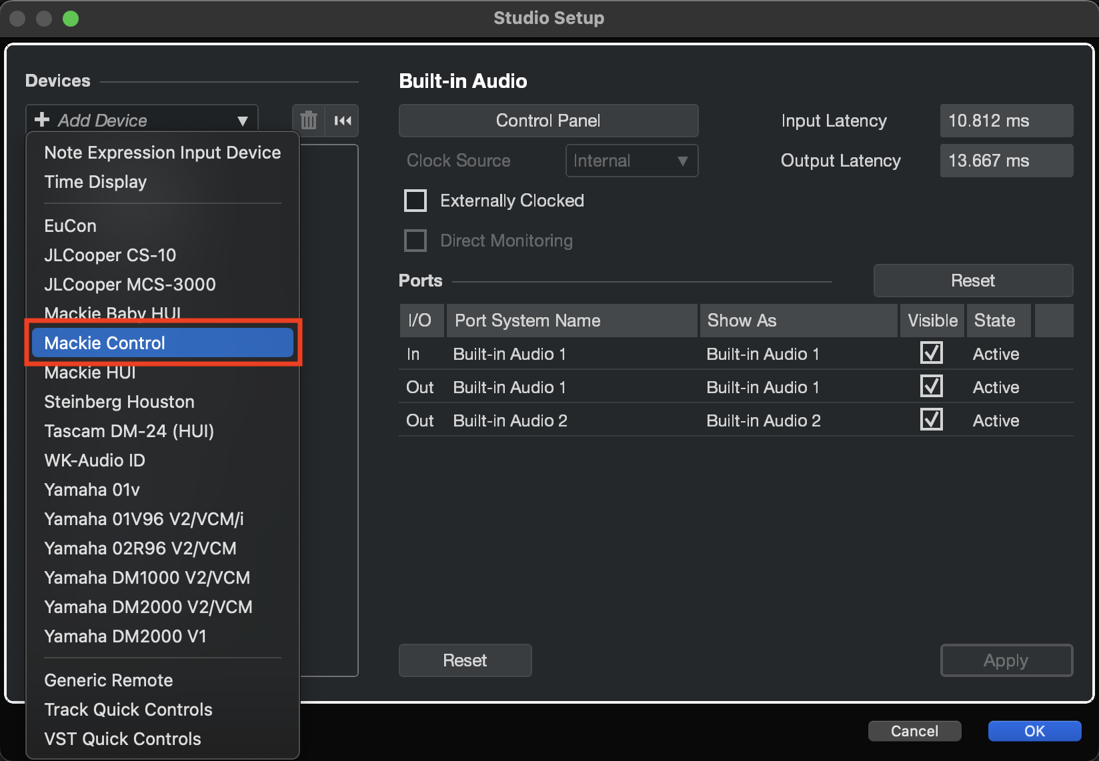
Task: Edit Show As name of In Built-in Audio 1
Action: (763, 354)
